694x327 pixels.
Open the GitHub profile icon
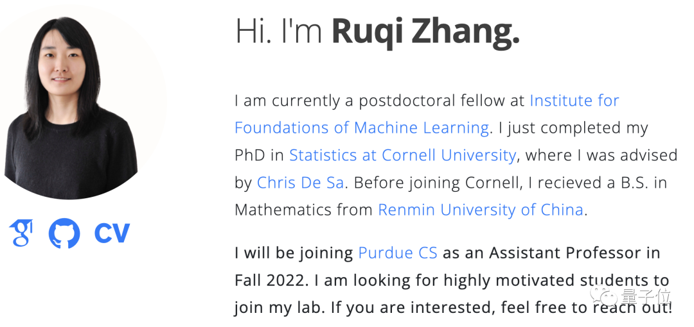click(64, 233)
